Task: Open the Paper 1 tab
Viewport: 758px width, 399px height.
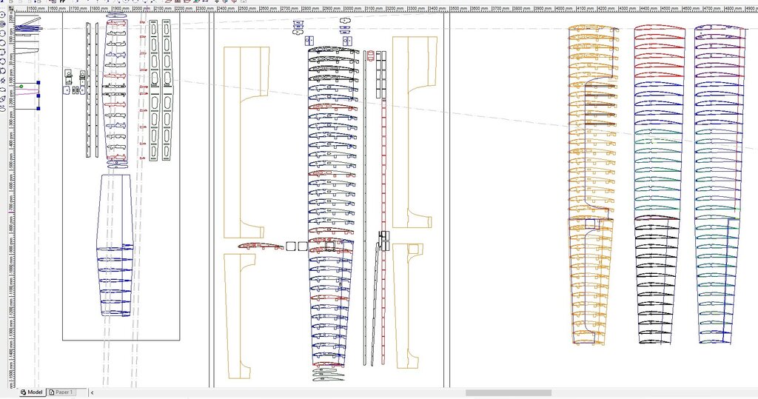Action: coord(61,392)
